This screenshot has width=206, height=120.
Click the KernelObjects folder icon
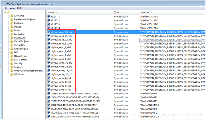click(x=12, y=41)
